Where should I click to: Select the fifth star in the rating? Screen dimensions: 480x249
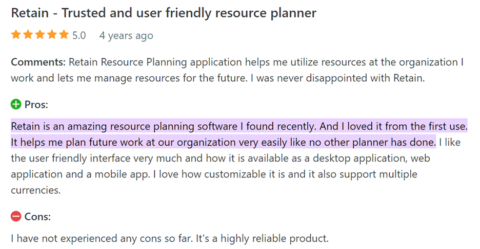coord(63,35)
